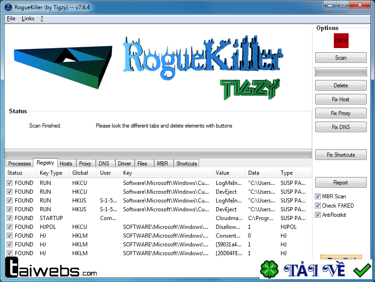Click the Key Type column header
The height and width of the screenshot is (282, 375).
pyautogui.click(x=52, y=173)
